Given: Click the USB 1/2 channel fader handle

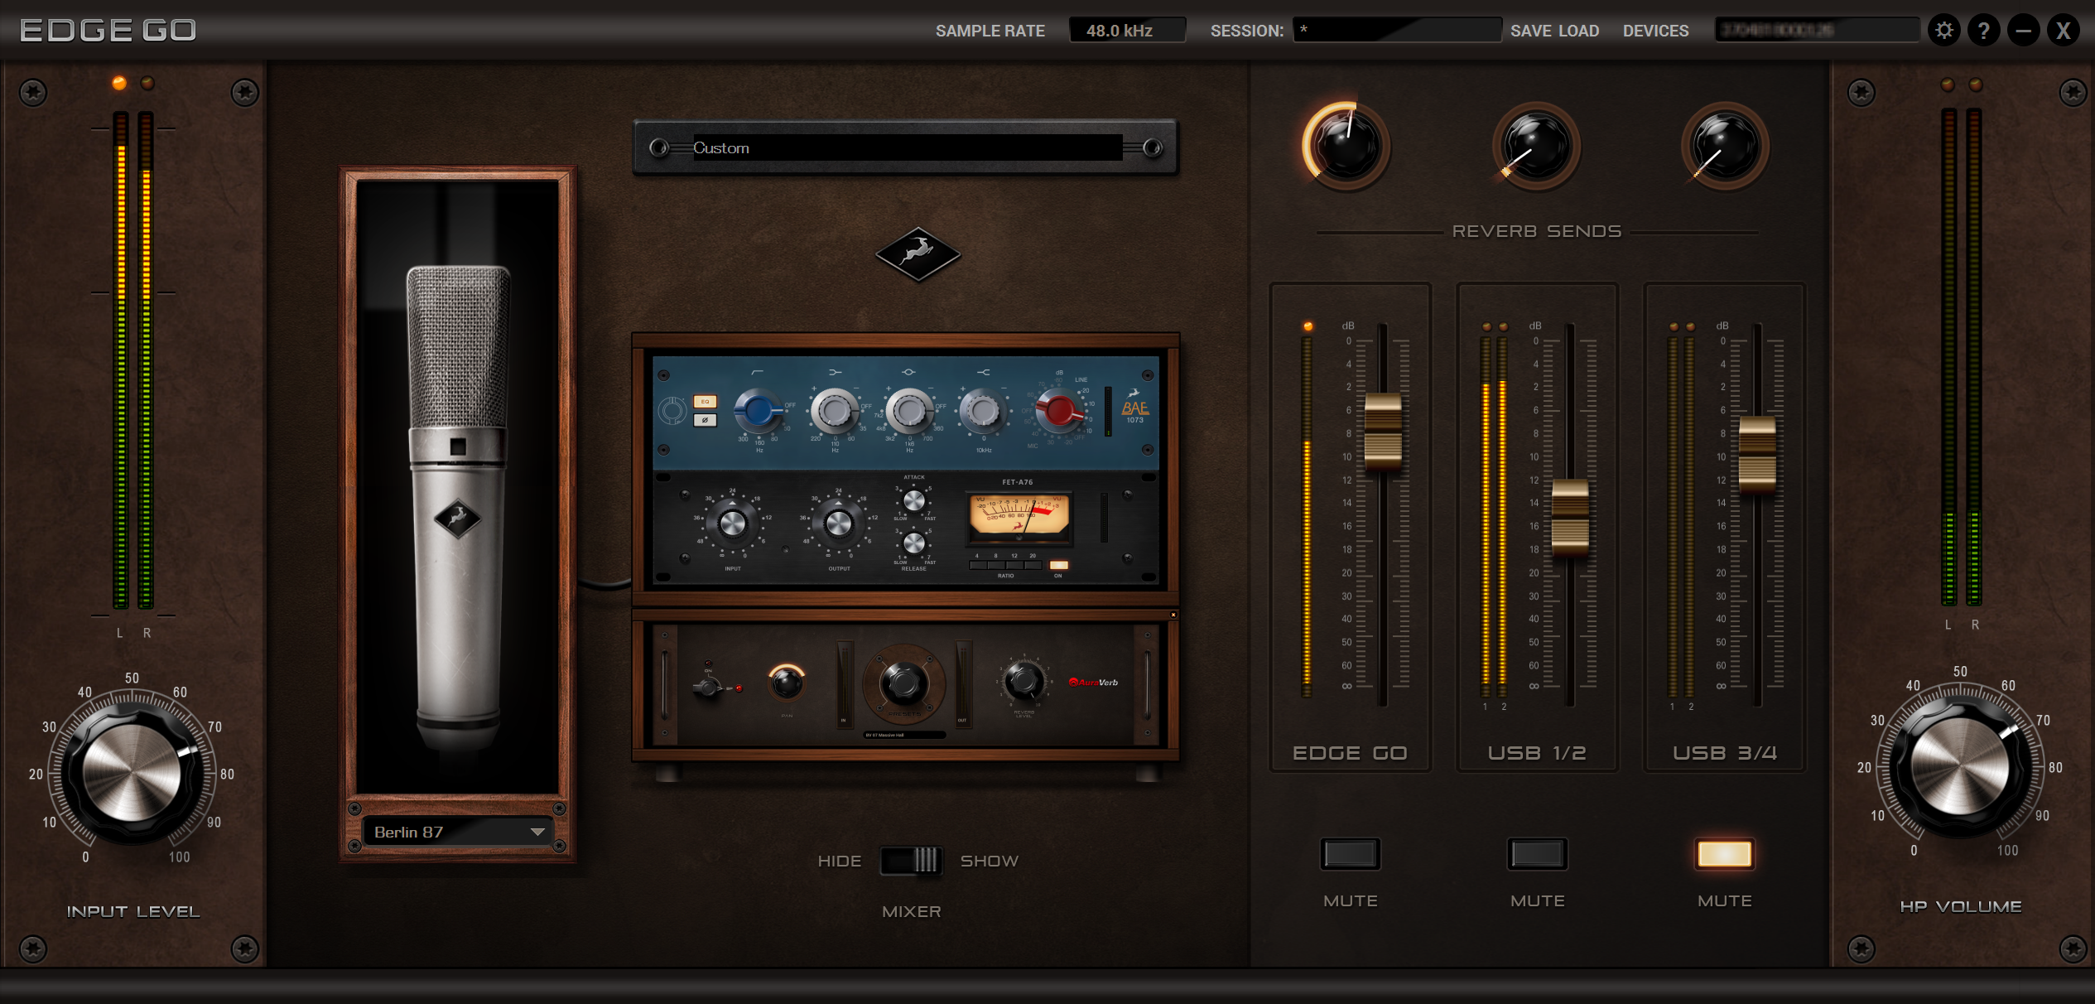Looking at the screenshot, I should tap(1570, 518).
